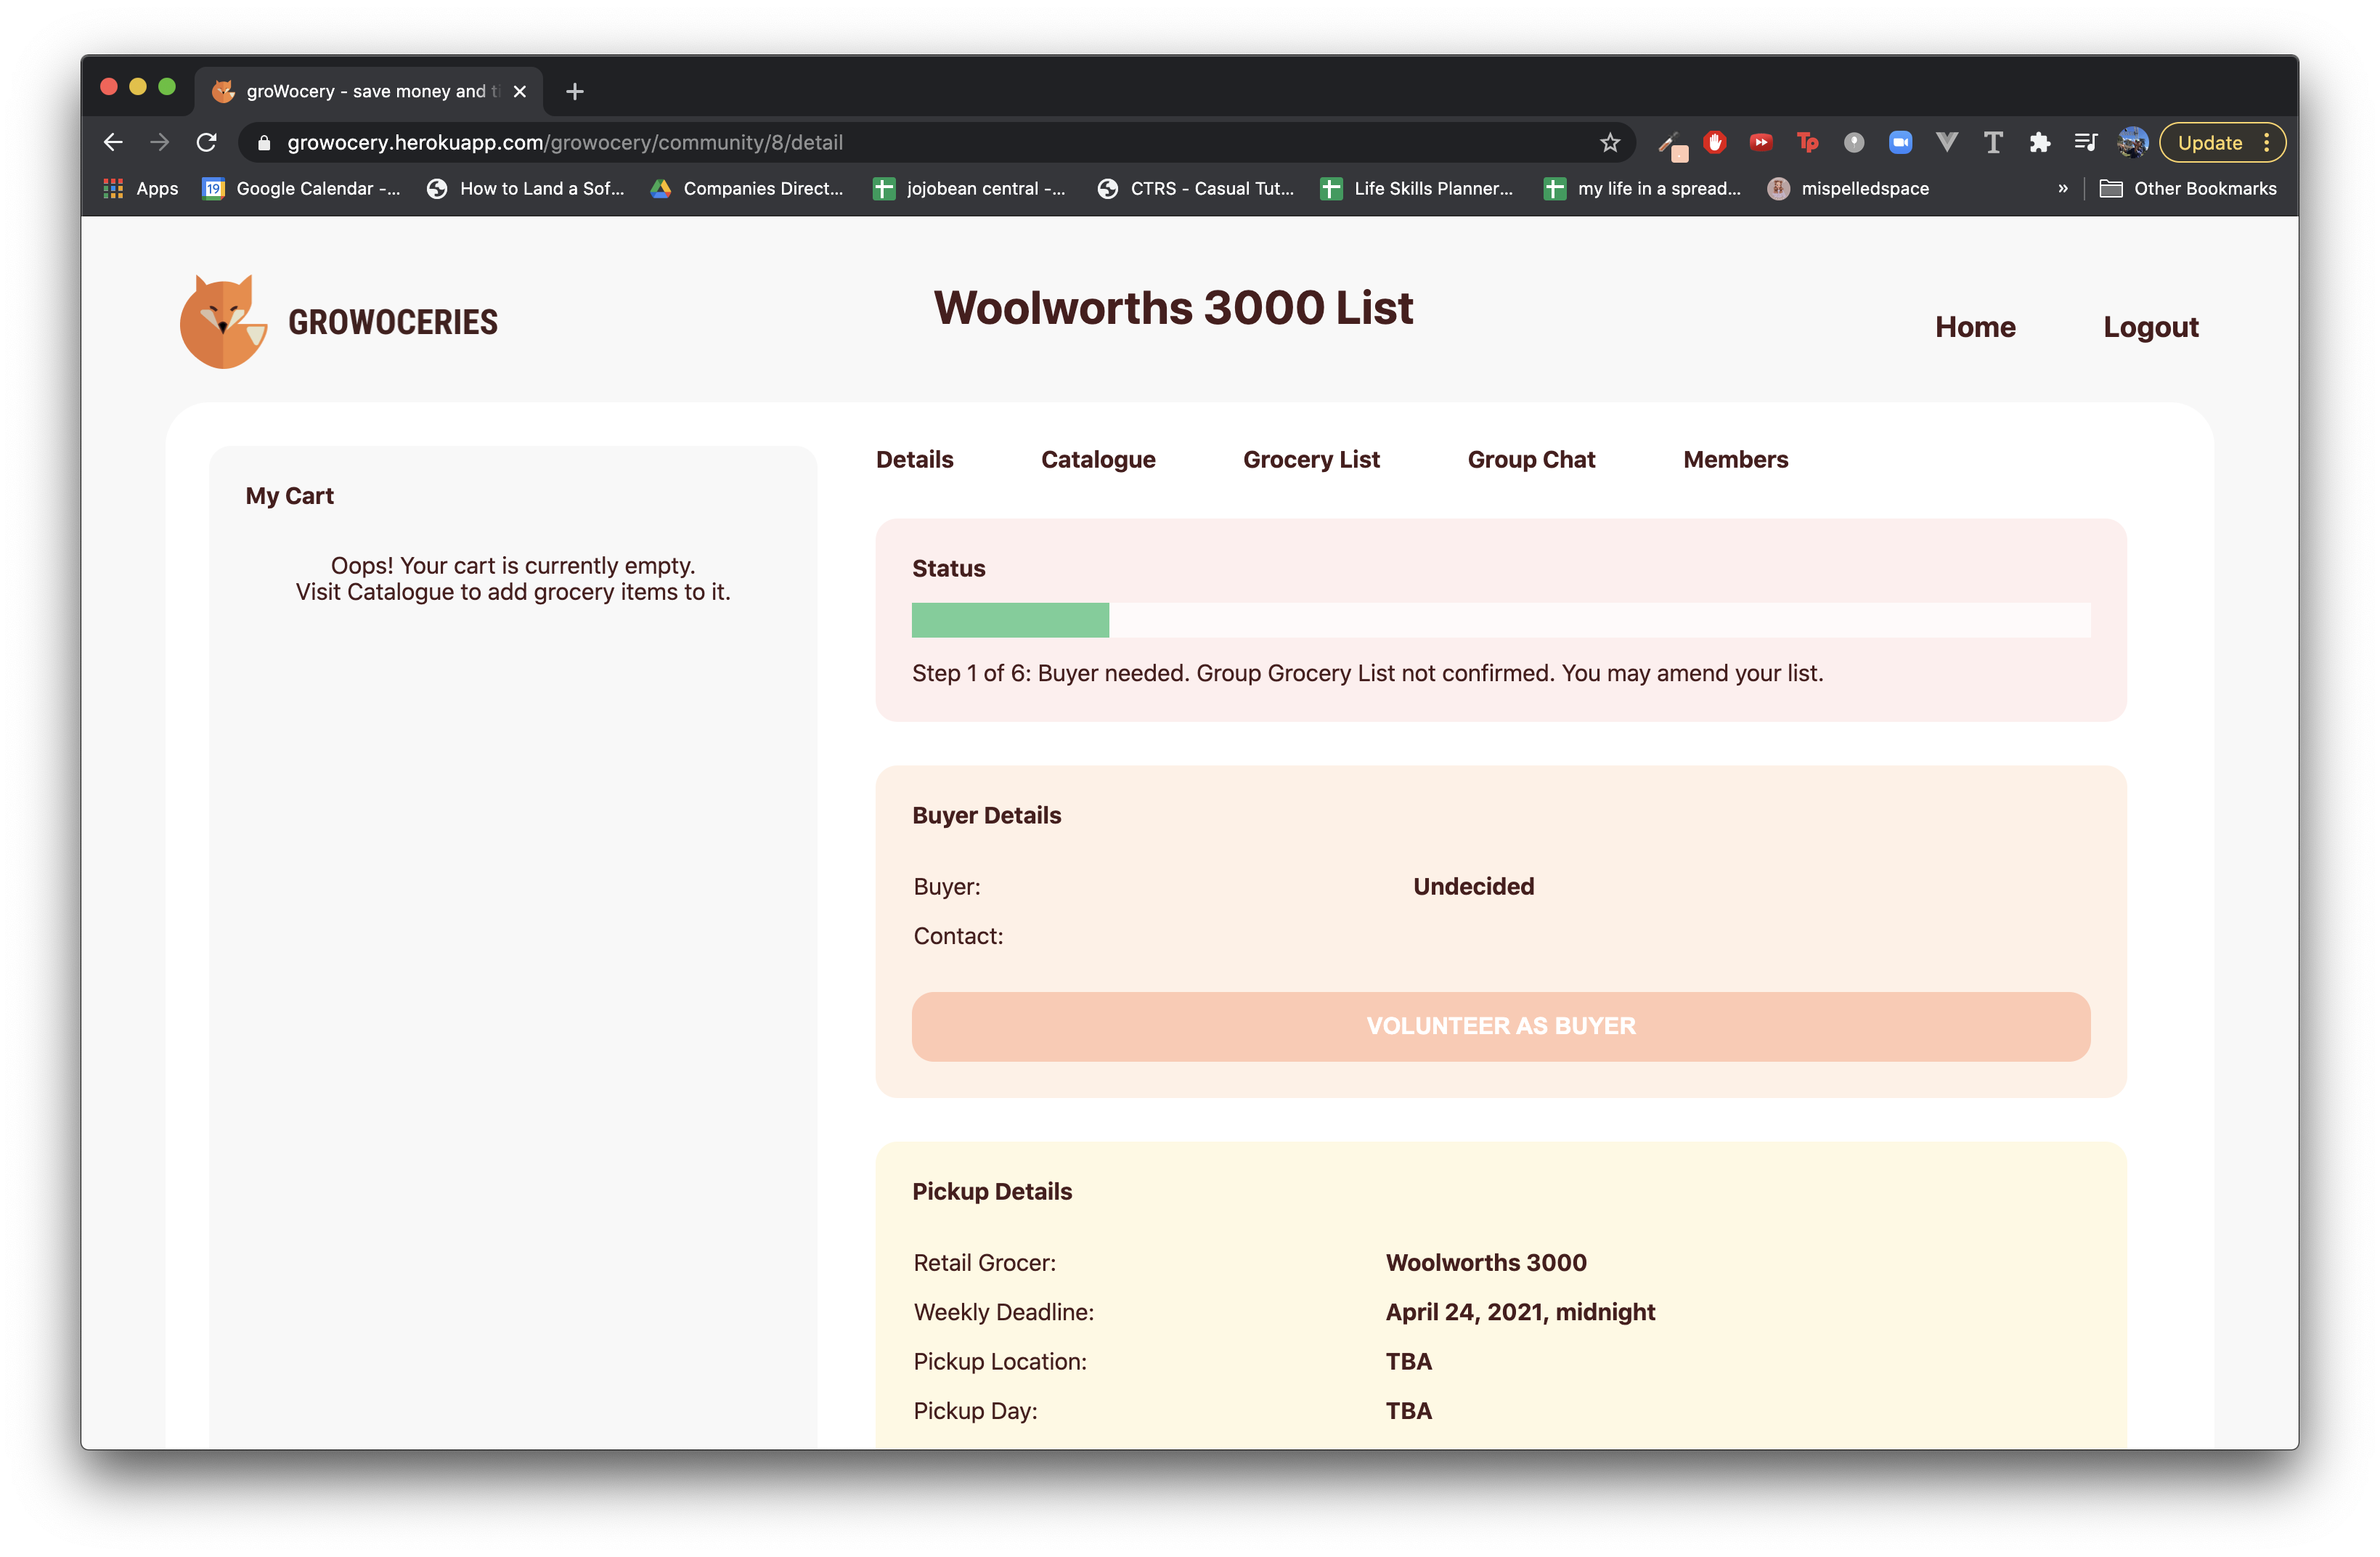Reload the page with refresh icon
Viewport: 2380px width, 1557px height.
click(207, 143)
